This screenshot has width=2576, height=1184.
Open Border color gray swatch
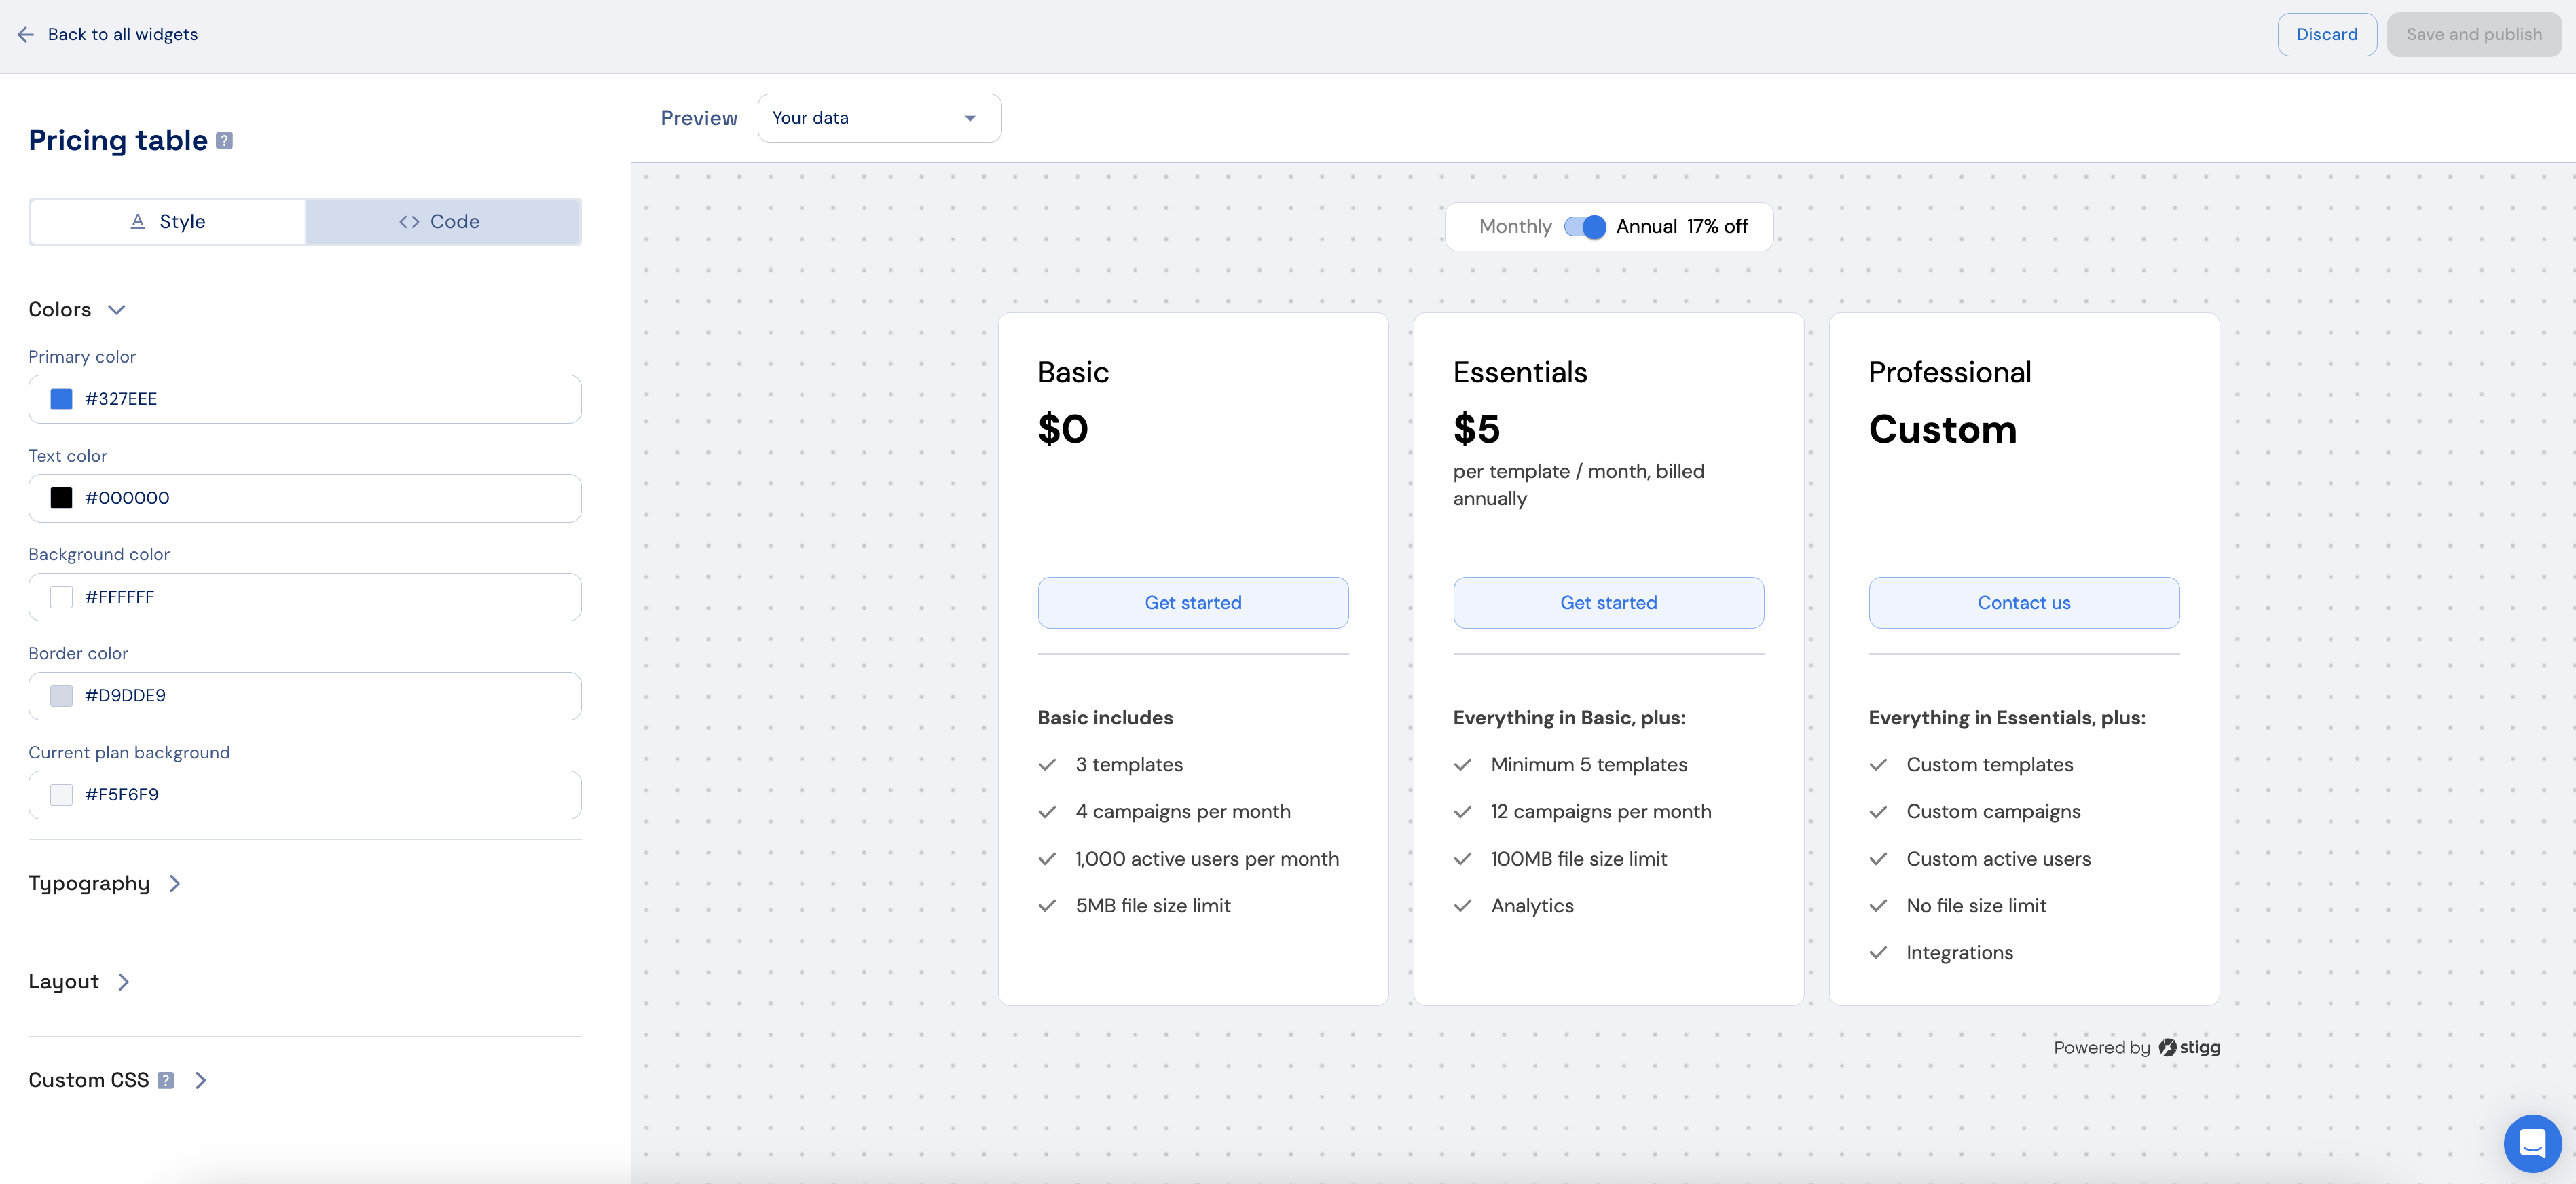click(61, 696)
